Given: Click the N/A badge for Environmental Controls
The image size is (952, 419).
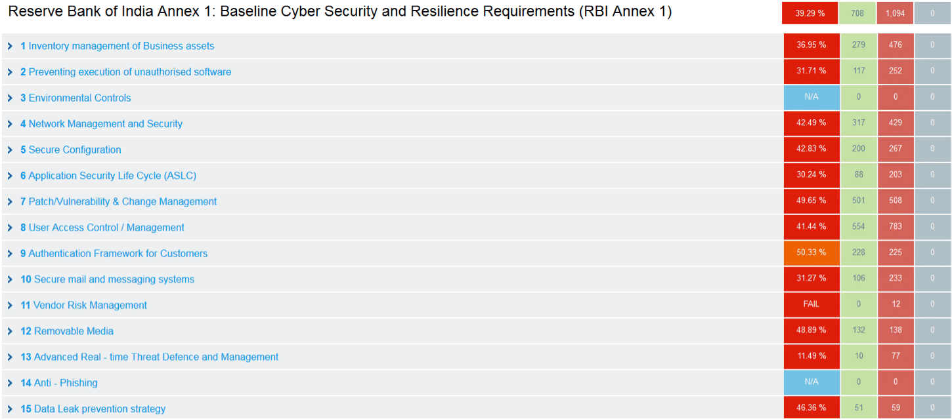Looking at the screenshot, I should pyautogui.click(x=811, y=97).
